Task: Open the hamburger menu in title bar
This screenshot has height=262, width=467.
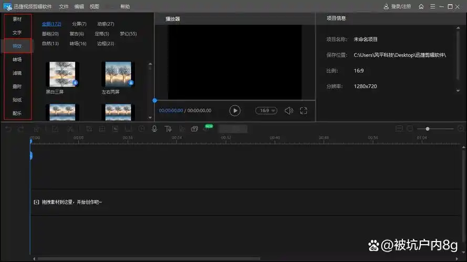Action: (431, 6)
